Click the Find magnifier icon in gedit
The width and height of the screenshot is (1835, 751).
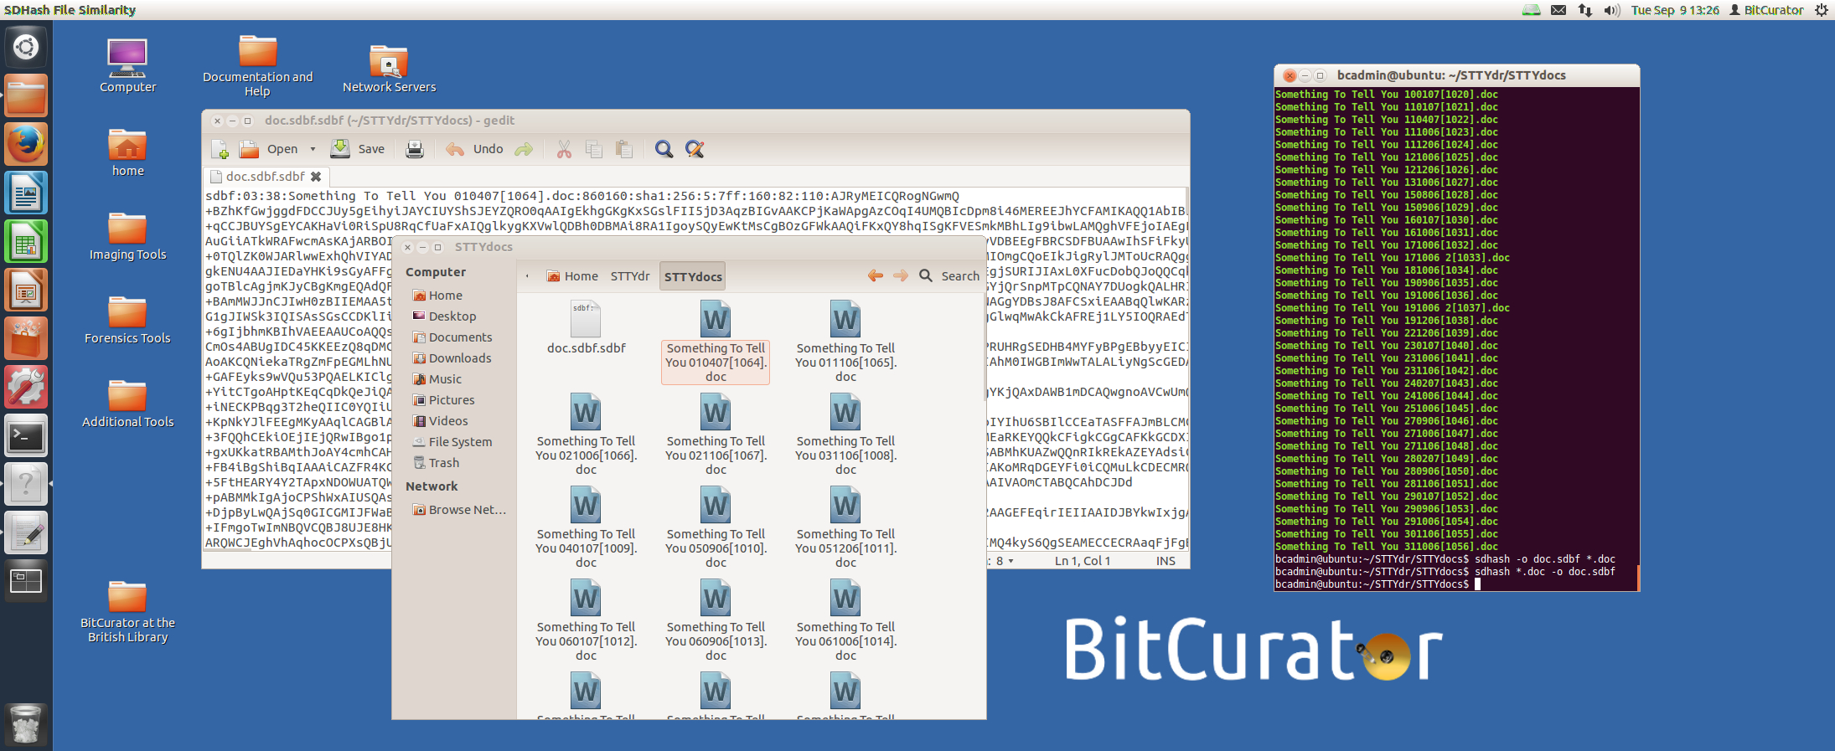pyautogui.click(x=664, y=149)
